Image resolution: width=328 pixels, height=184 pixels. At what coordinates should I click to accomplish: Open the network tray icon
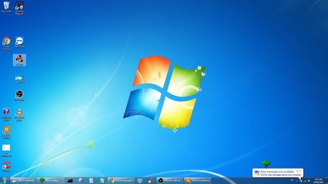(x=305, y=180)
